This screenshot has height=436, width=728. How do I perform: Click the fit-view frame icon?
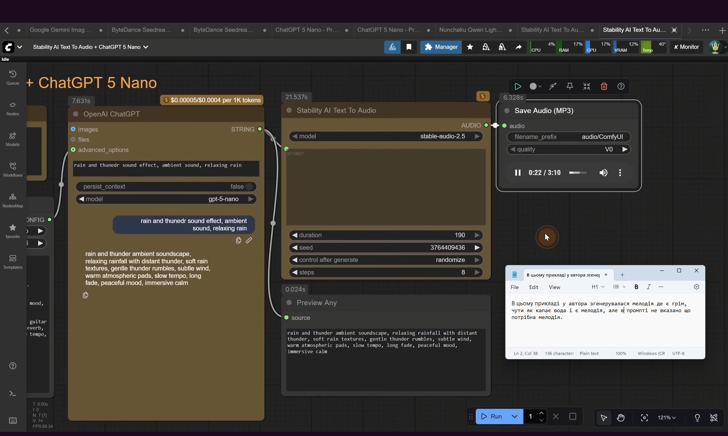(644, 417)
